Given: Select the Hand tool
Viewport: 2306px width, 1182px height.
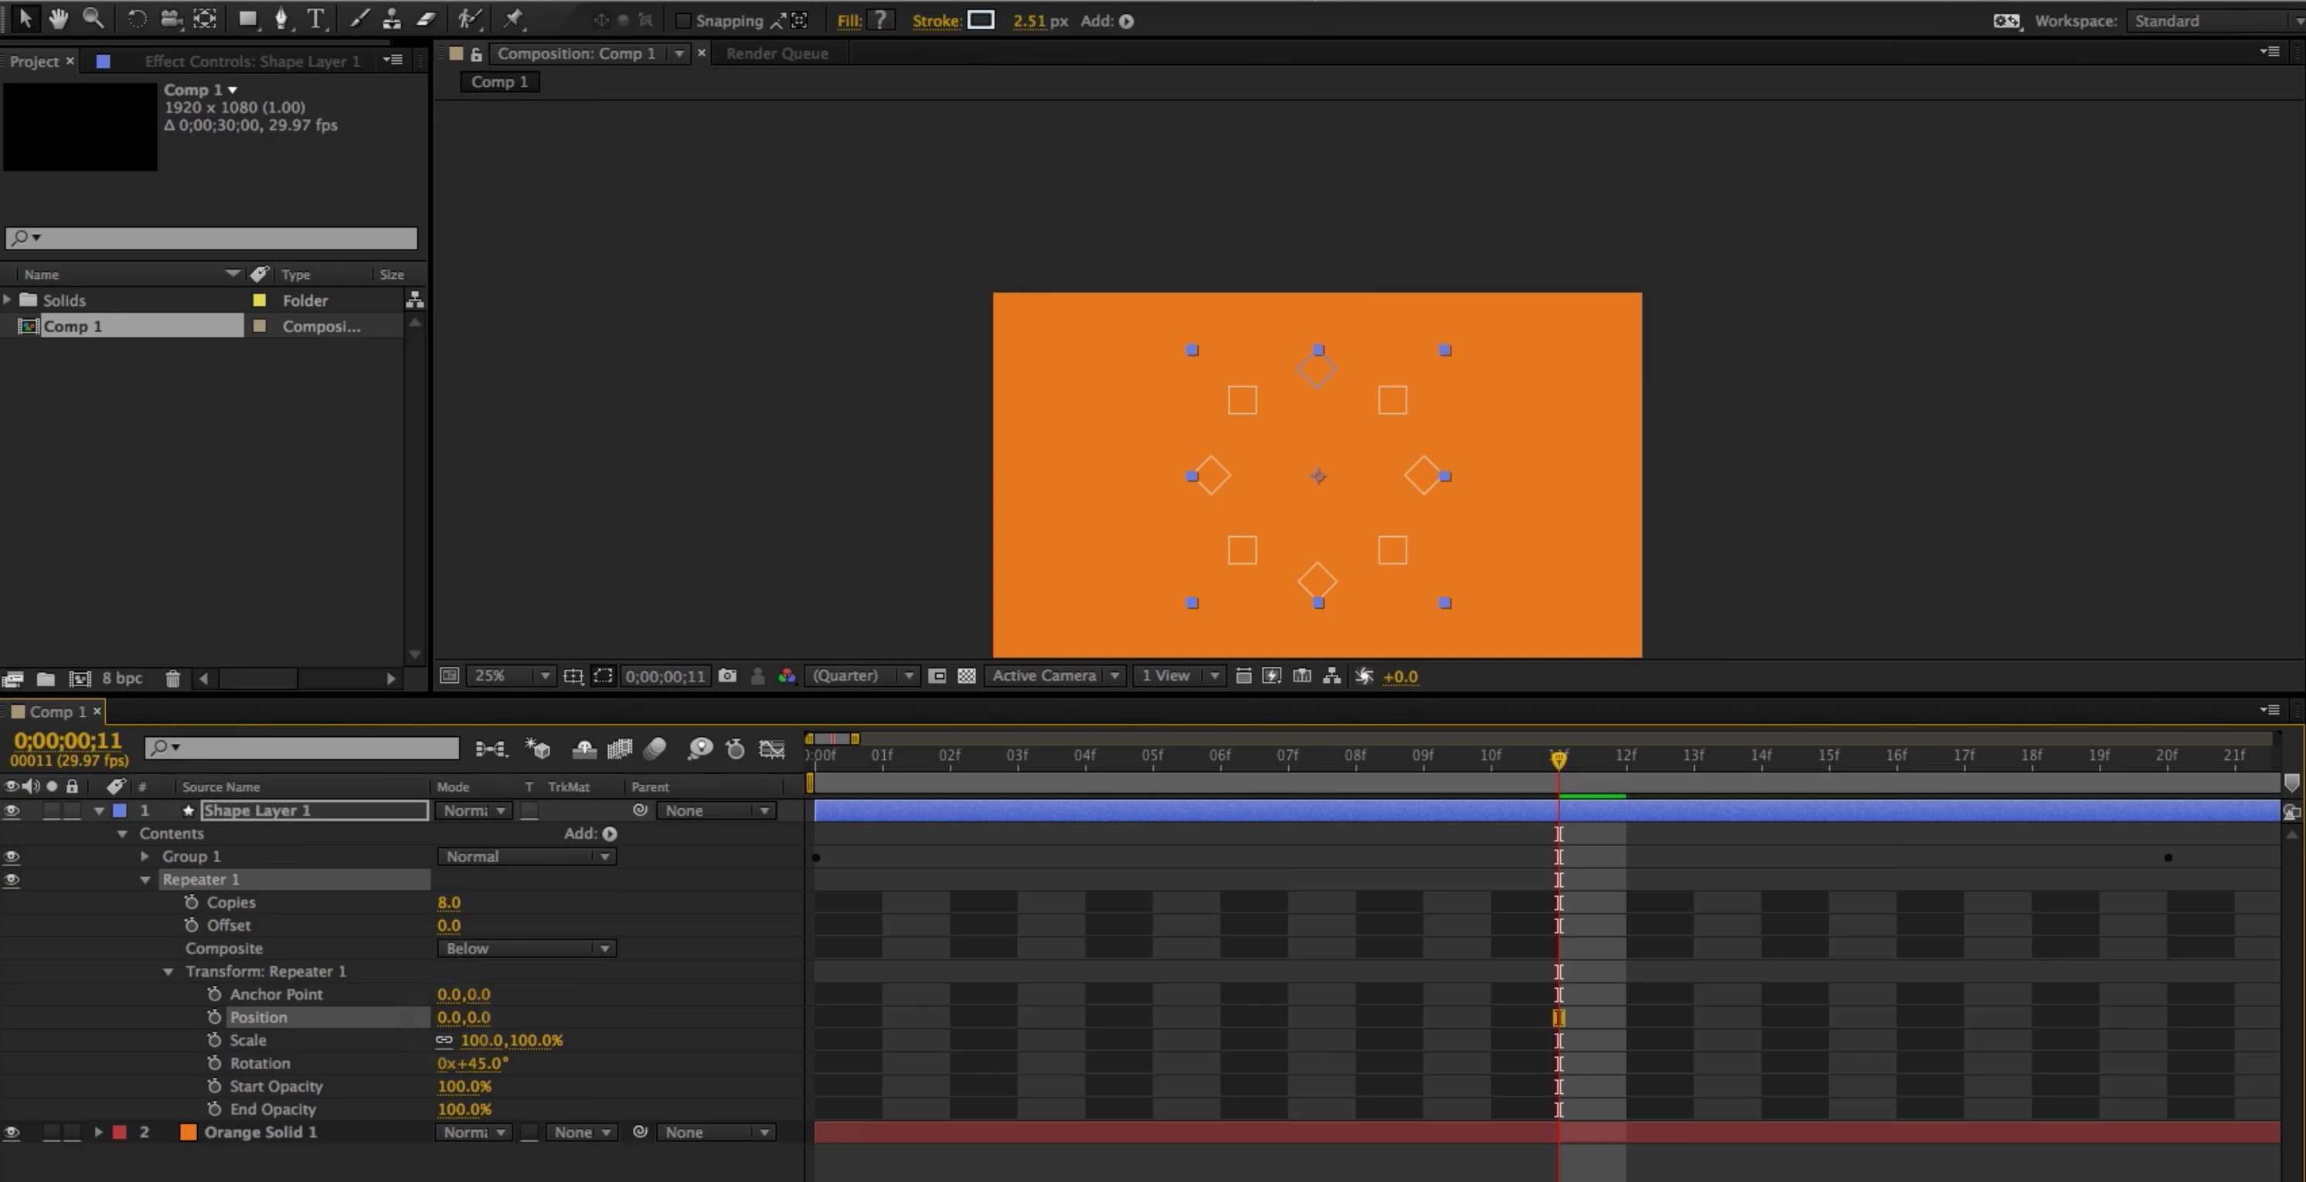Looking at the screenshot, I should [59, 19].
